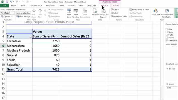Select the cell containing 3750
Screen dimensions: 178x100
[46, 41]
